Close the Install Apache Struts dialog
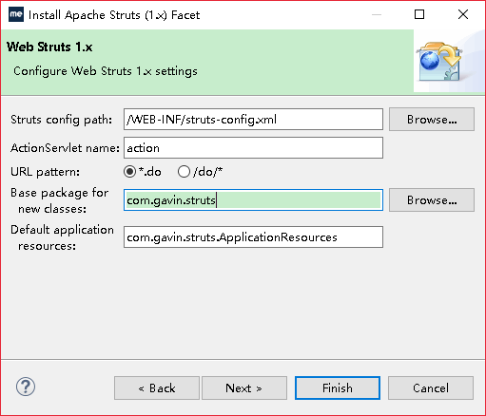The height and width of the screenshot is (416, 486). click(463, 14)
